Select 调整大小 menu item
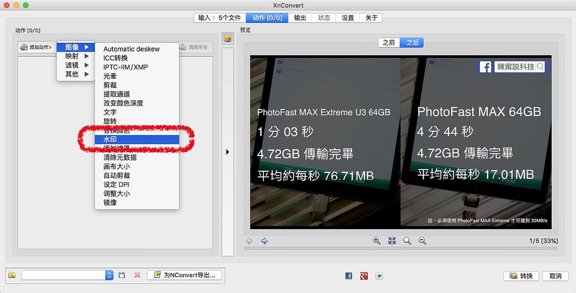The width and height of the screenshot is (576, 293). (137, 193)
